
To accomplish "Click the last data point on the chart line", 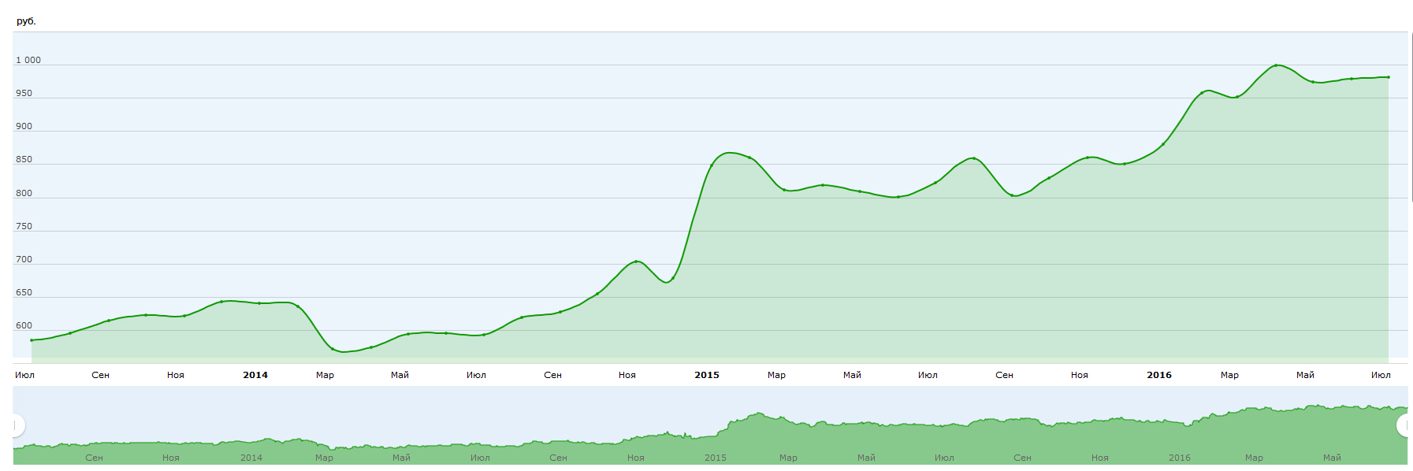I will tap(1388, 77).
